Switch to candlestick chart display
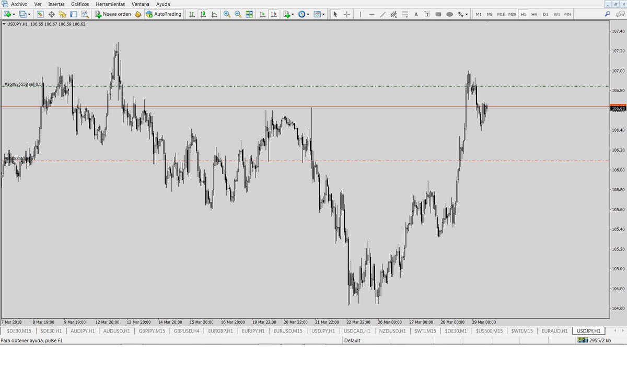Viewport: 627px width, 390px height. (203, 14)
